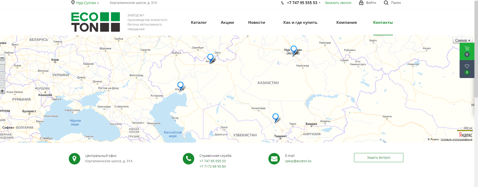The height and width of the screenshot is (187, 478).
Task: Click the phone handset icon in header
Action: point(282,3)
